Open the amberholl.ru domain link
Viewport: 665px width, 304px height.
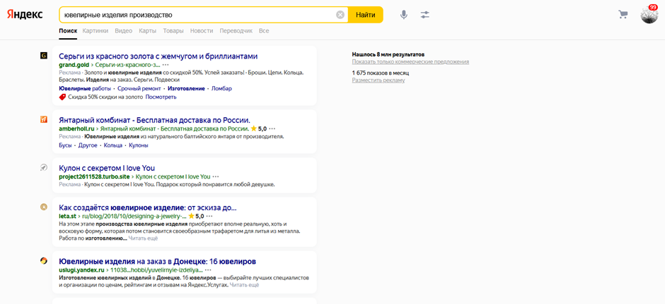tap(76, 128)
